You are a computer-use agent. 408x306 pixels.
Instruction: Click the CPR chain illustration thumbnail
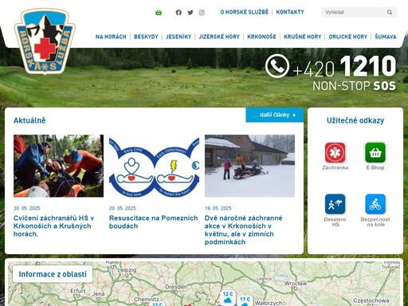(x=154, y=166)
